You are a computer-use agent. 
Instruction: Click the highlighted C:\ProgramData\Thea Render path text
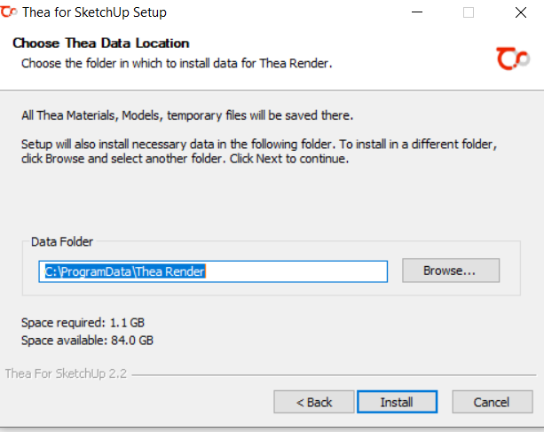click(x=125, y=271)
